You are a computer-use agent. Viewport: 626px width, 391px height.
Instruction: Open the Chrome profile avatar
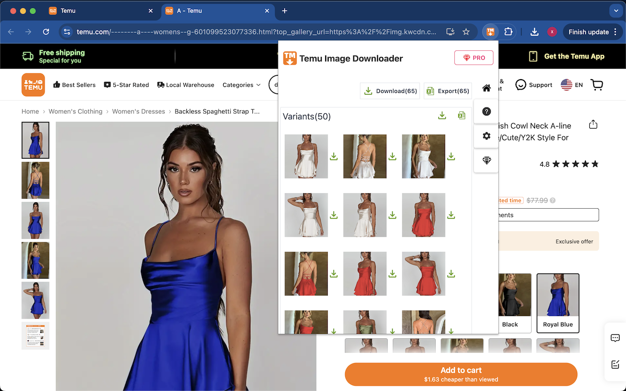pyautogui.click(x=552, y=32)
